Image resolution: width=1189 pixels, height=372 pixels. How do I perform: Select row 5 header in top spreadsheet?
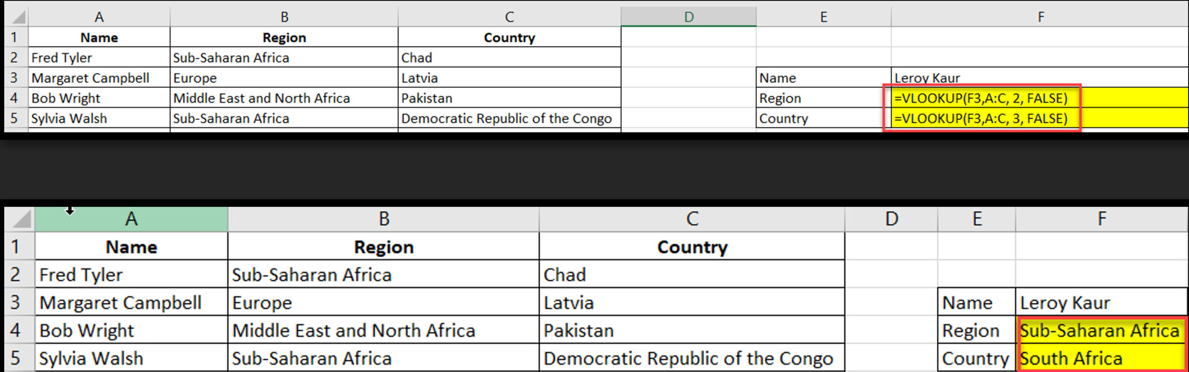tap(16, 118)
